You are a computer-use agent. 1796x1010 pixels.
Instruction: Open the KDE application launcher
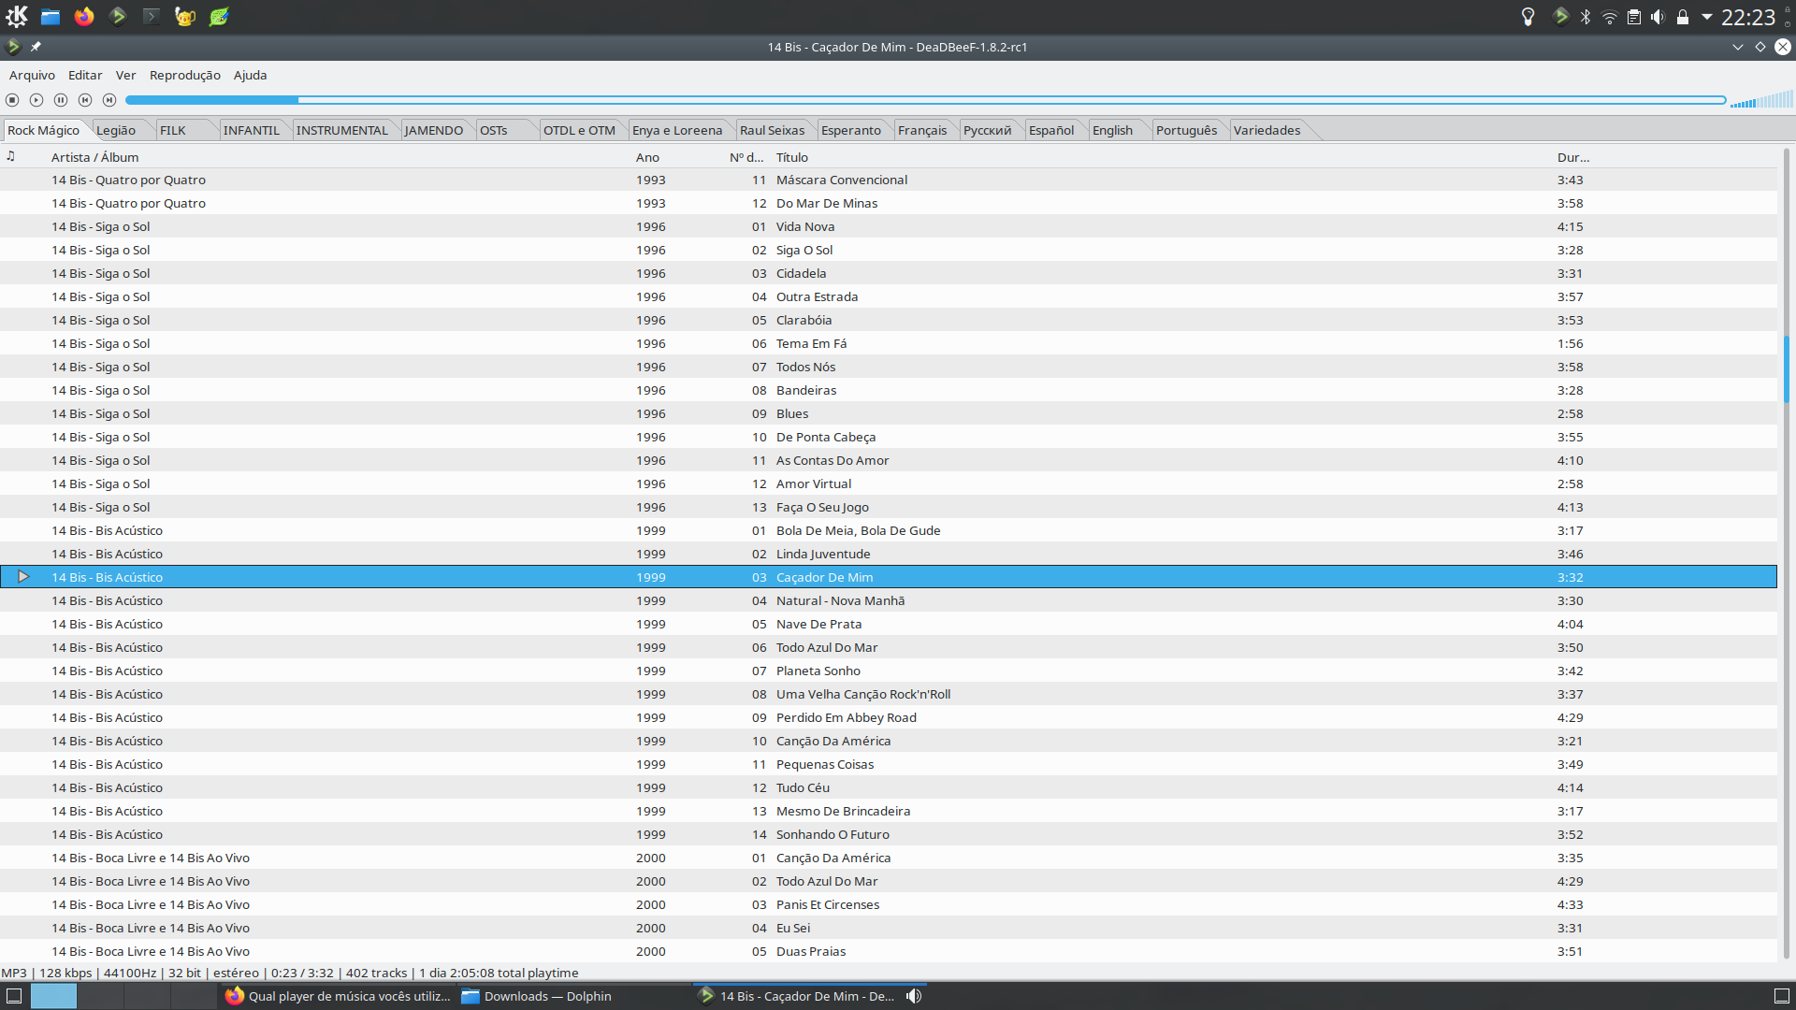(17, 17)
